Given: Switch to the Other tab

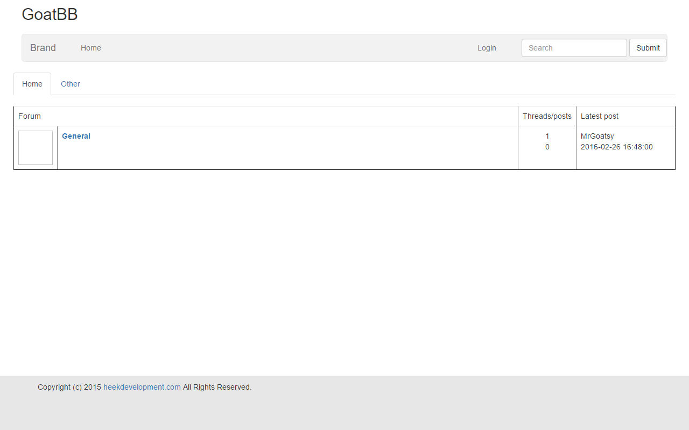Looking at the screenshot, I should 71,84.
